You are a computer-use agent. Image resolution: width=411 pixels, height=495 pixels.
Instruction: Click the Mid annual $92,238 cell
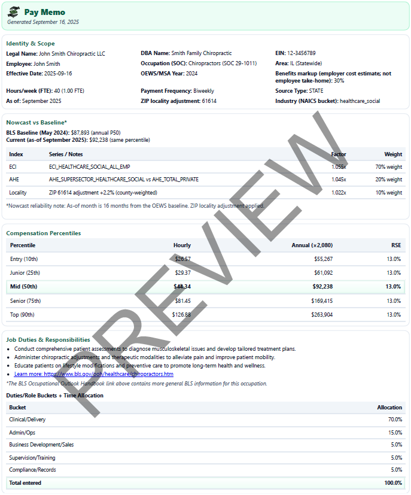coord(322,287)
